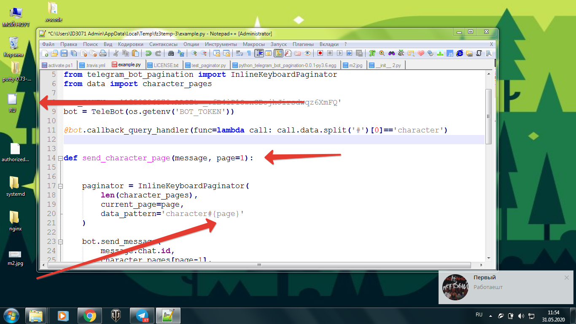This screenshot has width=576, height=324.
Task: Toggle the indent guide toolbar button
Action: coord(259,54)
